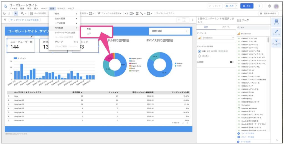Image resolution: width=284 pixels, height=144 pixels.
Task: Go to previous table page arrow
Action: point(183,123)
